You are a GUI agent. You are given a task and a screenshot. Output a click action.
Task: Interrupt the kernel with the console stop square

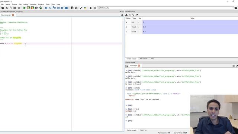point(234,66)
